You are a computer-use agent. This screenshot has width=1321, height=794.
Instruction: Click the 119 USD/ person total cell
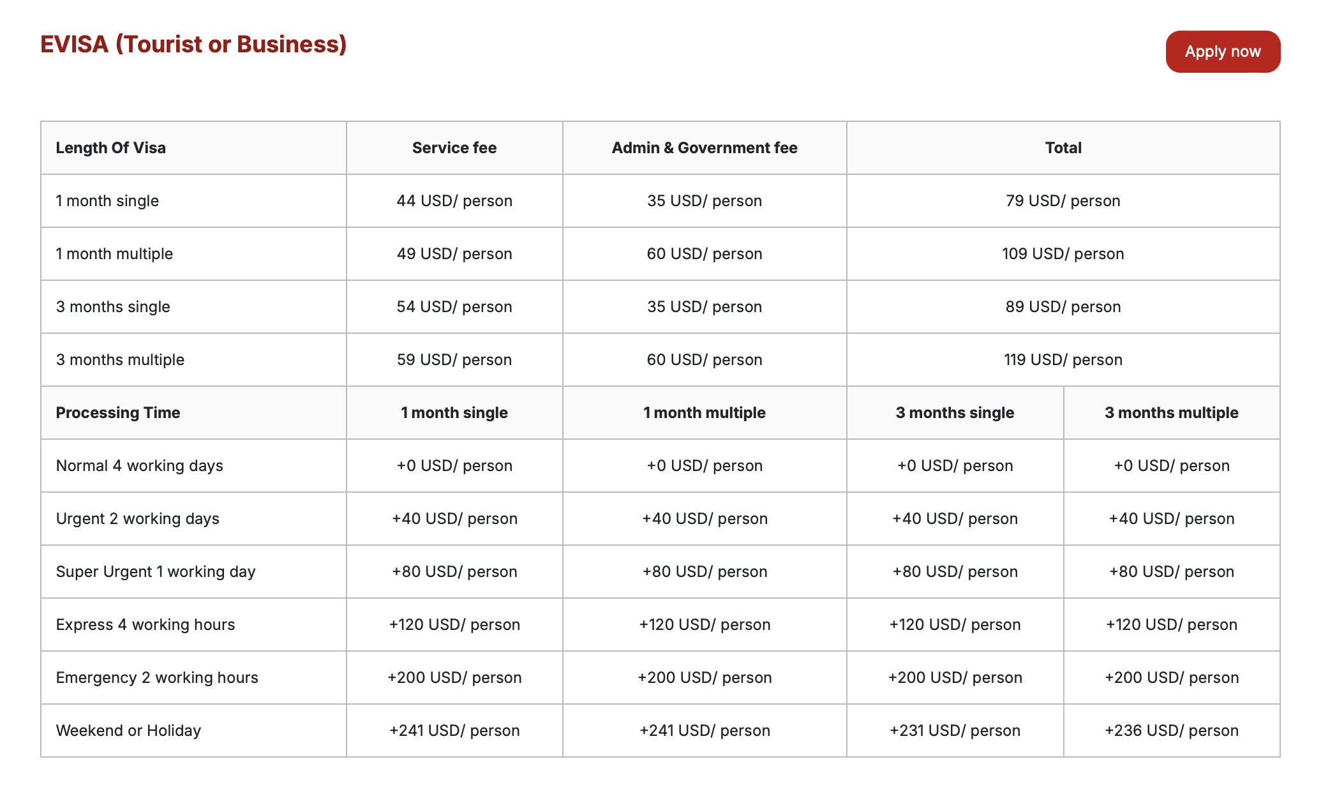pyautogui.click(x=1063, y=360)
